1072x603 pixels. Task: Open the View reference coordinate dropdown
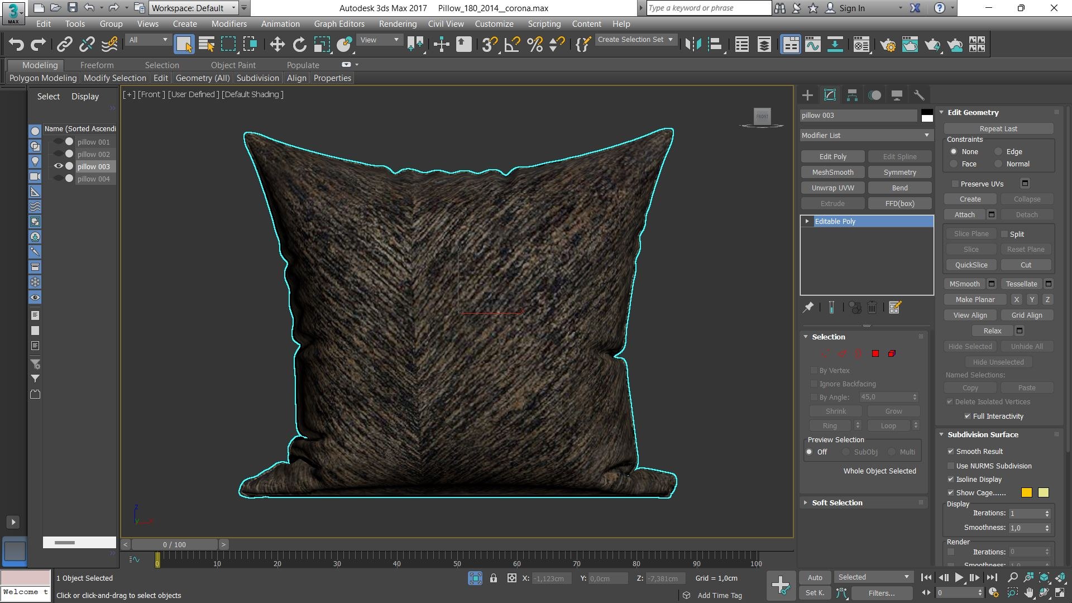(x=380, y=40)
